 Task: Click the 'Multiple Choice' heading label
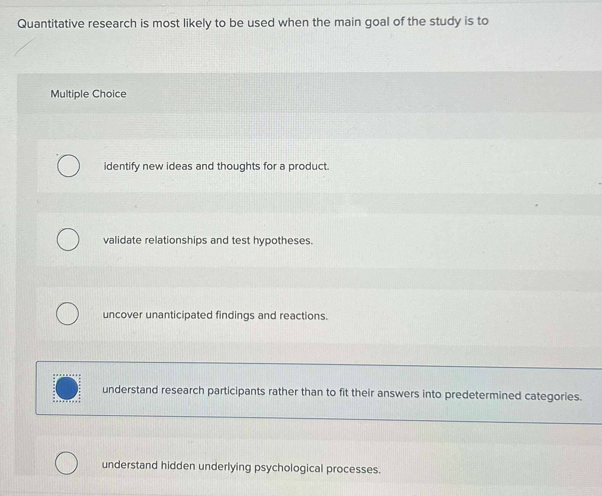pos(88,94)
